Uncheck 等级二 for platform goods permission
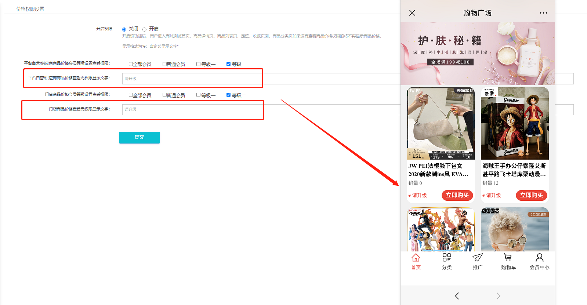 click(228, 64)
